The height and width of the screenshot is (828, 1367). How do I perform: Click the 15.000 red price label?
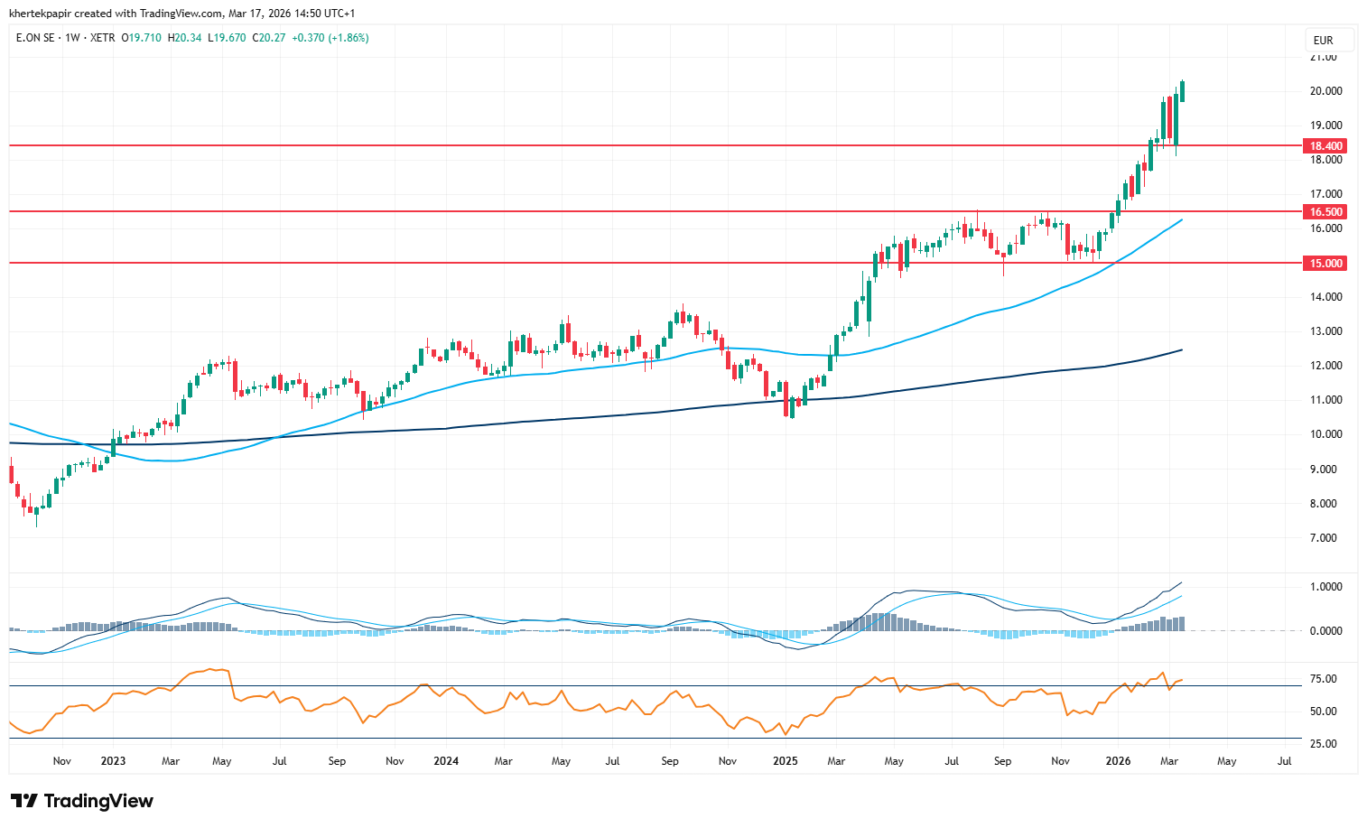pyautogui.click(x=1325, y=264)
